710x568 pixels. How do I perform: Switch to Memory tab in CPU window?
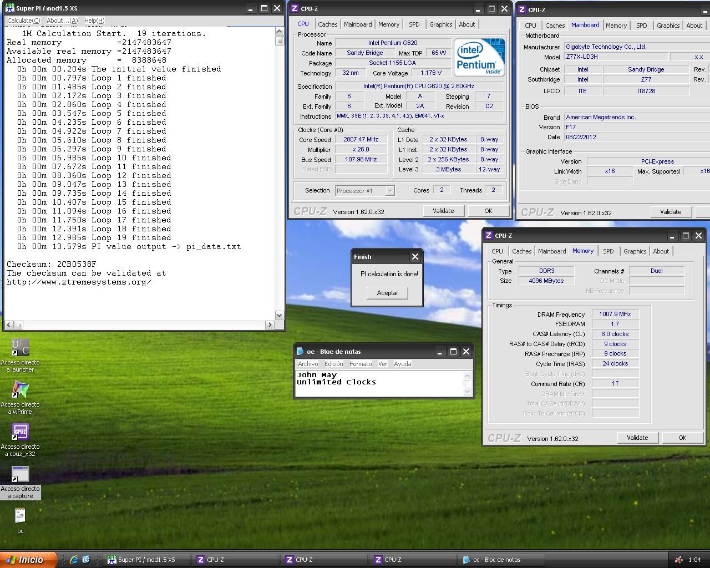point(389,24)
